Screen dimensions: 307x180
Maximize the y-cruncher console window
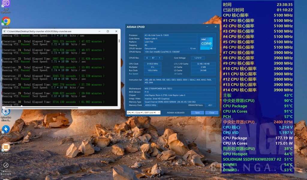pyautogui.click(x=108, y=31)
